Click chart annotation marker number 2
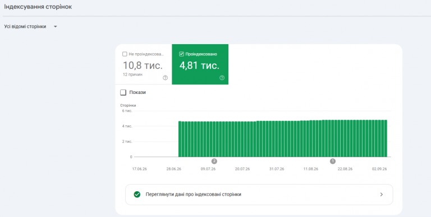The image size is (431, 217). (214, 161)
